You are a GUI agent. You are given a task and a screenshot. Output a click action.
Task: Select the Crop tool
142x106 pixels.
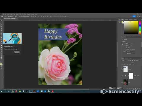(1, 28)
